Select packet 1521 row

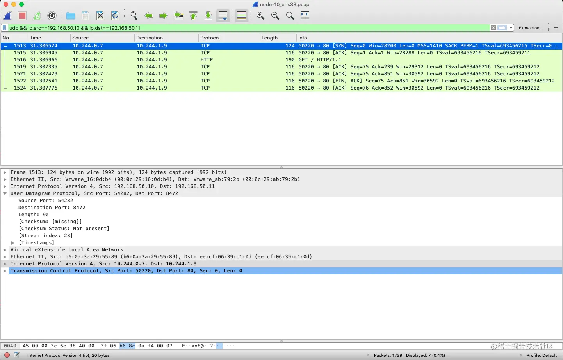tap(281, 74)
